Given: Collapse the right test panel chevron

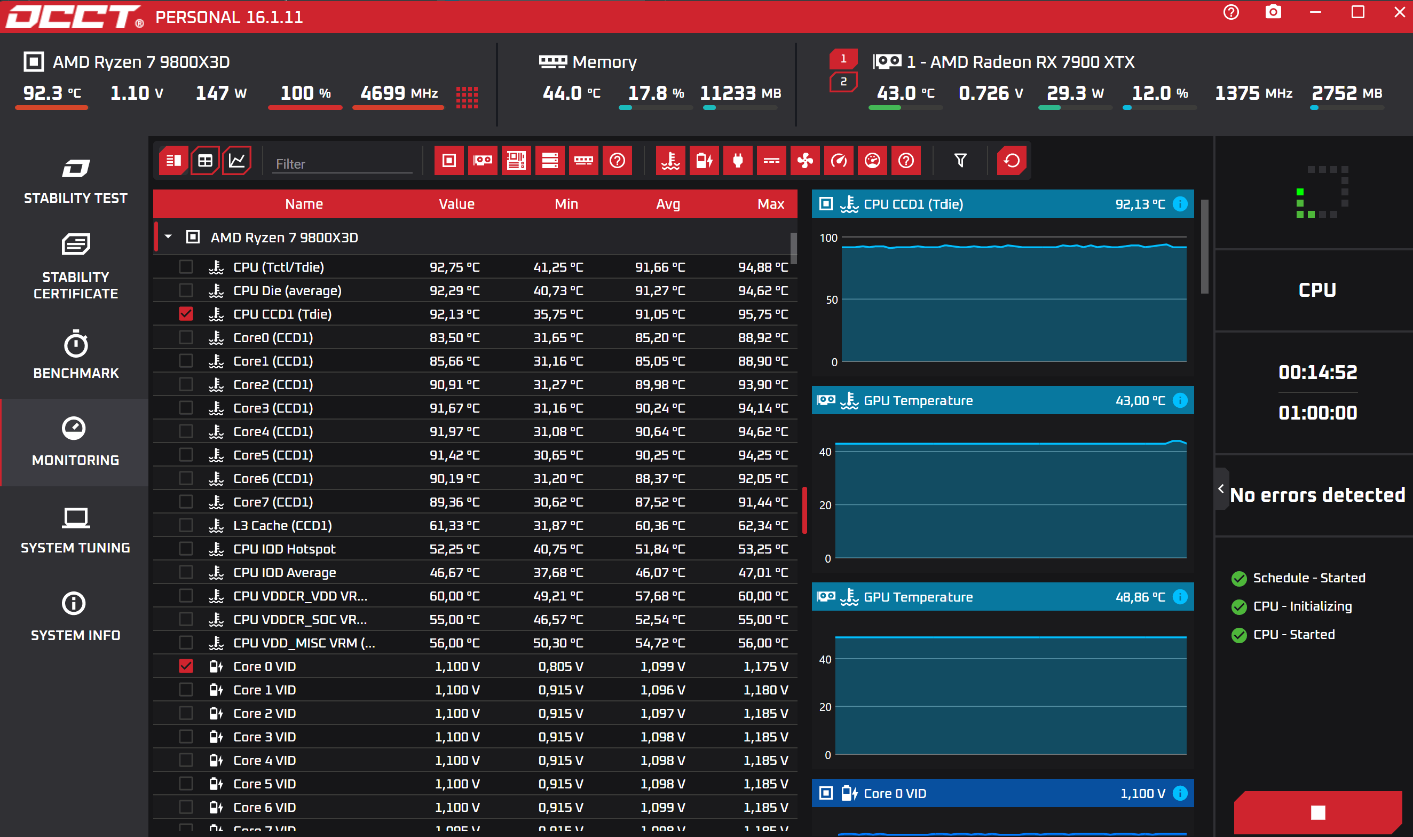Looking at the screenshot, I should pos(1221,489).
